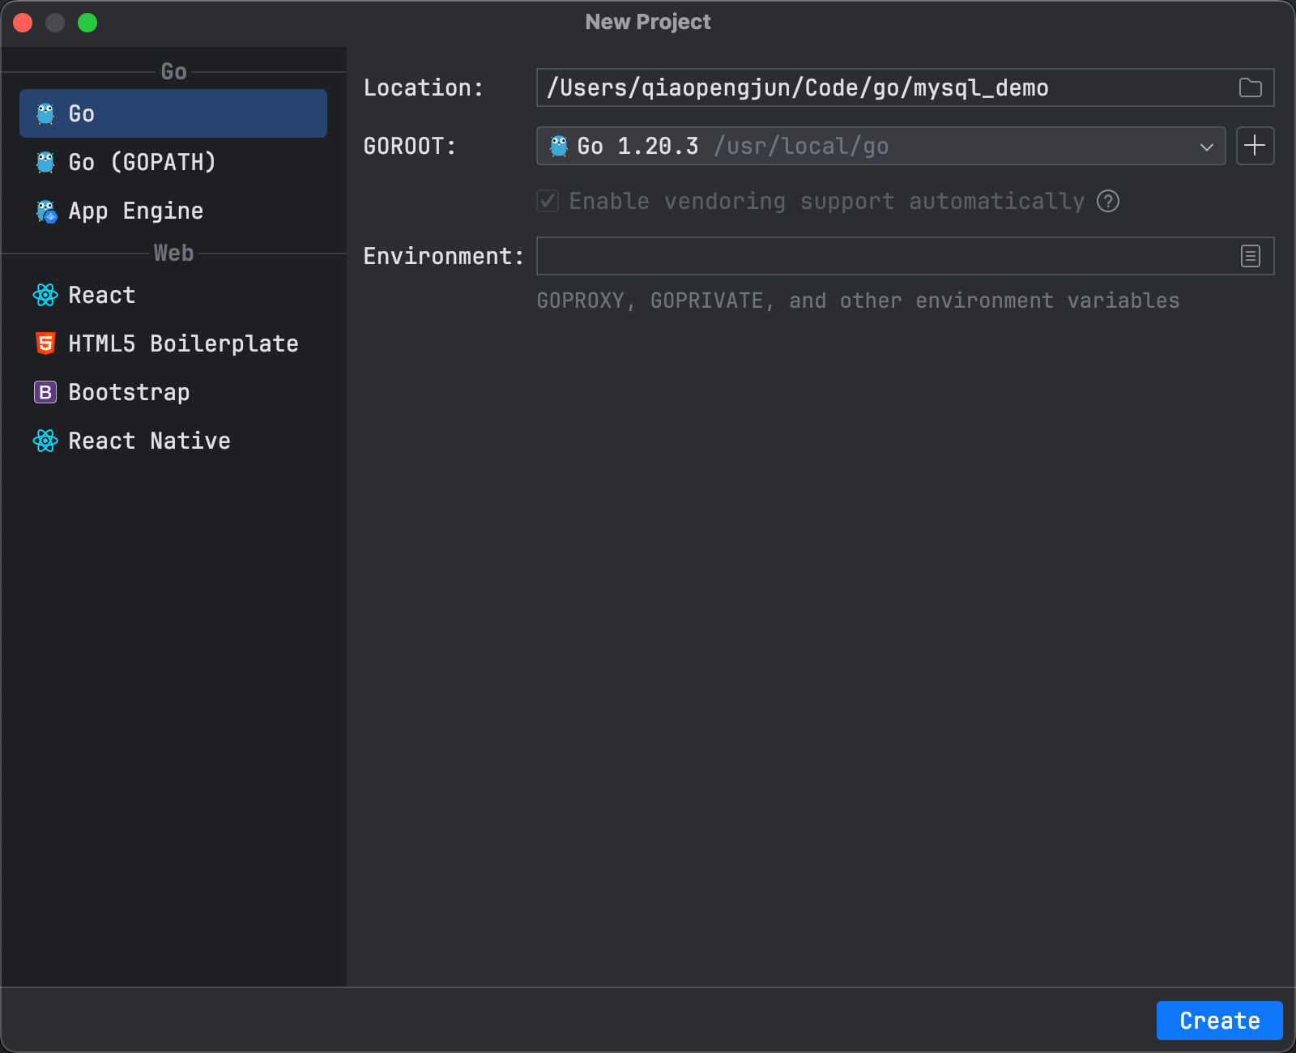The image size is (1296, 1053).
Task: Pick the HTML5 Boilerplate template
Action: [173, 343]
